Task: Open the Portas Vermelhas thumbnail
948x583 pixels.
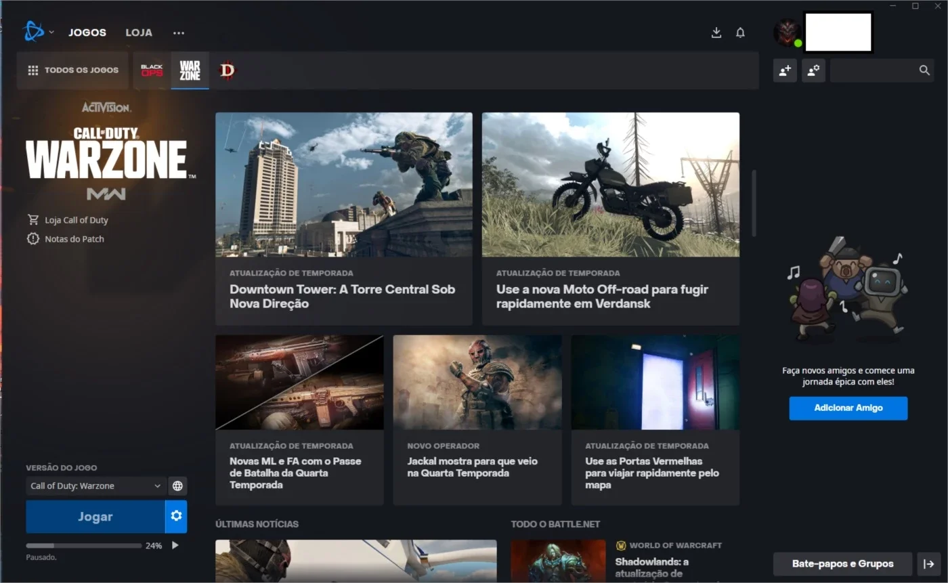Action: pos(655,383)
